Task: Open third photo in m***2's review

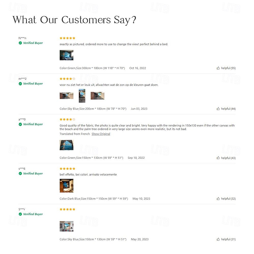Action: pos(97,96)
